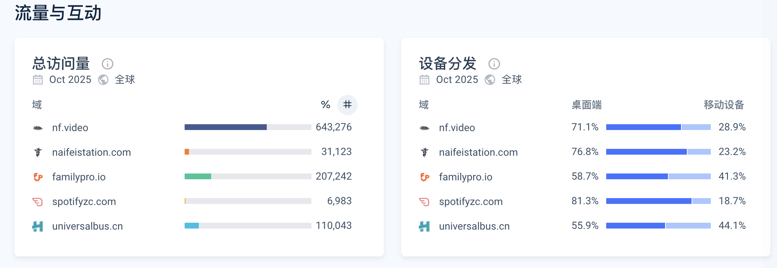Click the 41.3% mobile value
Viewport: 777px width, 268px height.
pyautogui.click(x=732, y=176)
